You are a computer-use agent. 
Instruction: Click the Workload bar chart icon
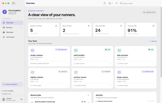coord(4,32)
